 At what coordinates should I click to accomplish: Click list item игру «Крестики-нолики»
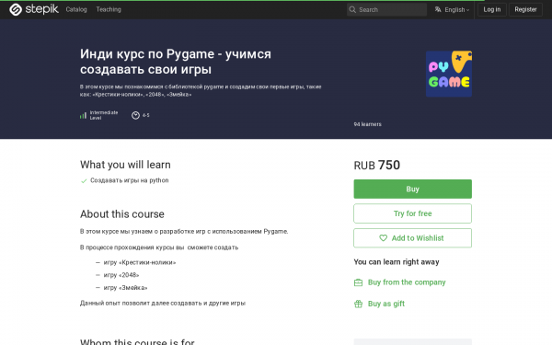(x=140, y=262)
